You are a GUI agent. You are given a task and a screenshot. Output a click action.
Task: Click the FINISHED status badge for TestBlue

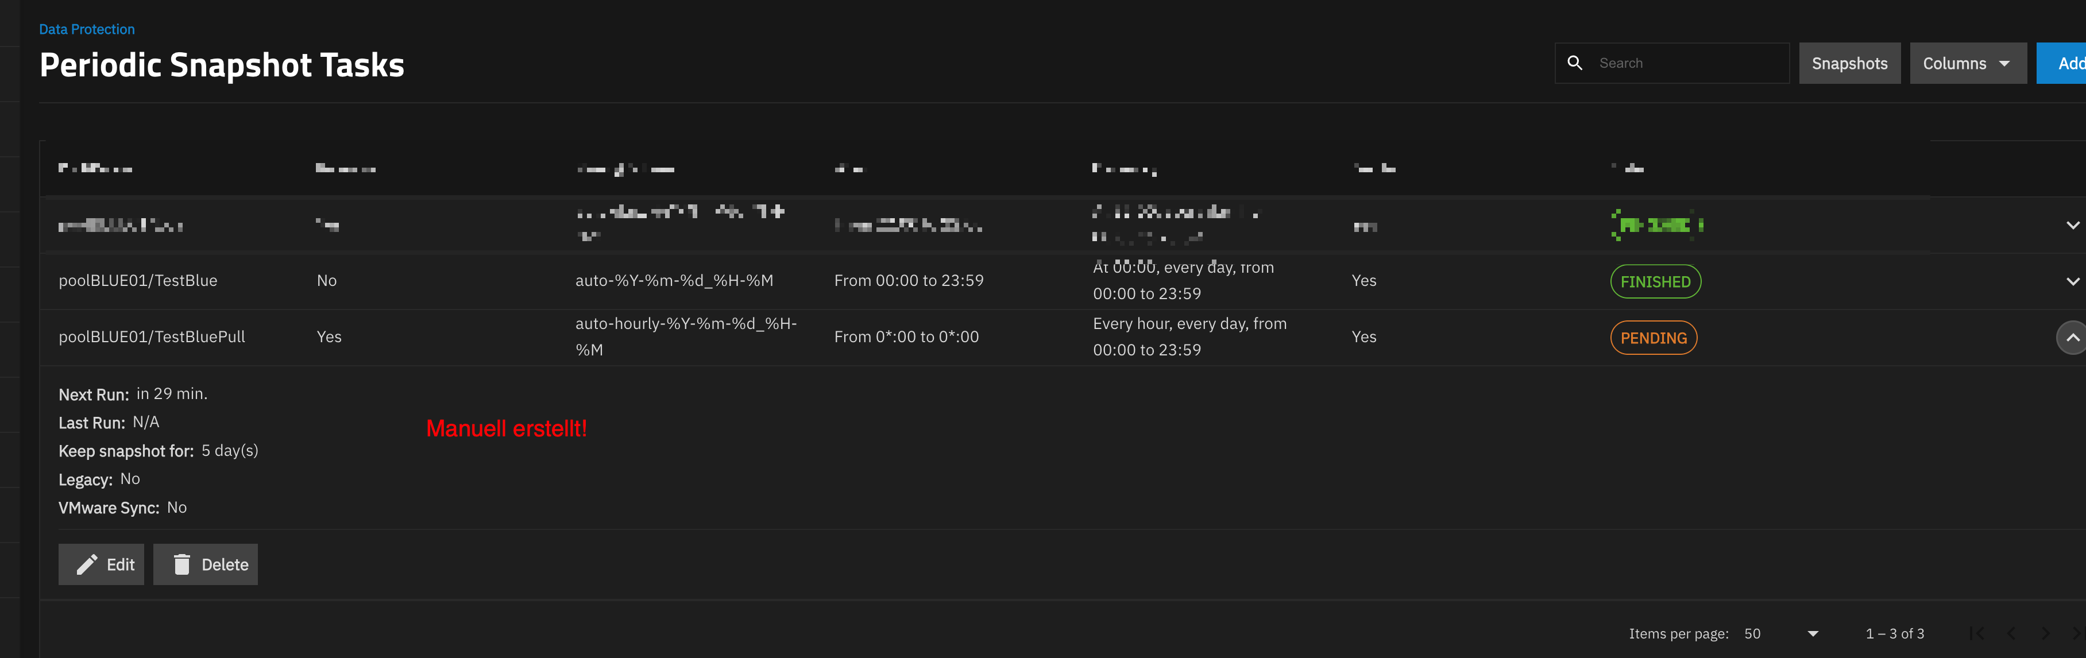click(x=1655, y=282)
